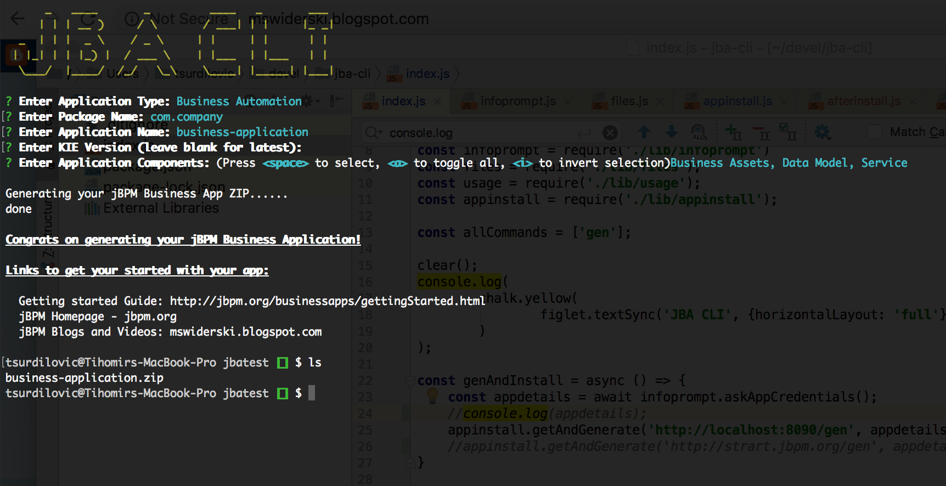The height and width of the screenshot is (486, 946).
Task: Open the Users breadcrumb in IDE
Action: [123, 74]
